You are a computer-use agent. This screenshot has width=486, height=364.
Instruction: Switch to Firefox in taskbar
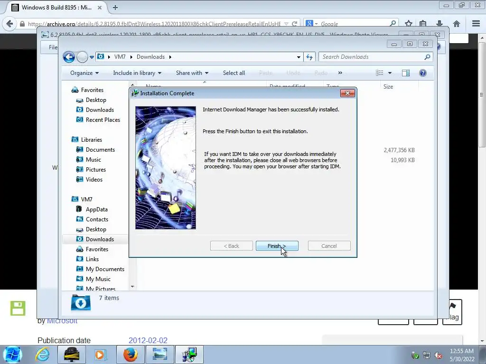click(130, 355)
